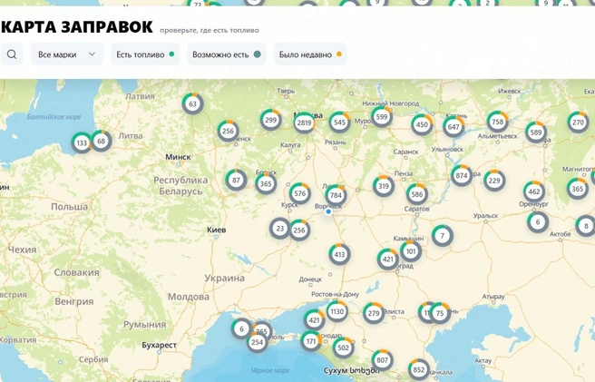Viewport: 595px width, 382px height.
Task: Open the Moscow cluster marker 2819
Action: pyautogui.click(x=305, y=122)
